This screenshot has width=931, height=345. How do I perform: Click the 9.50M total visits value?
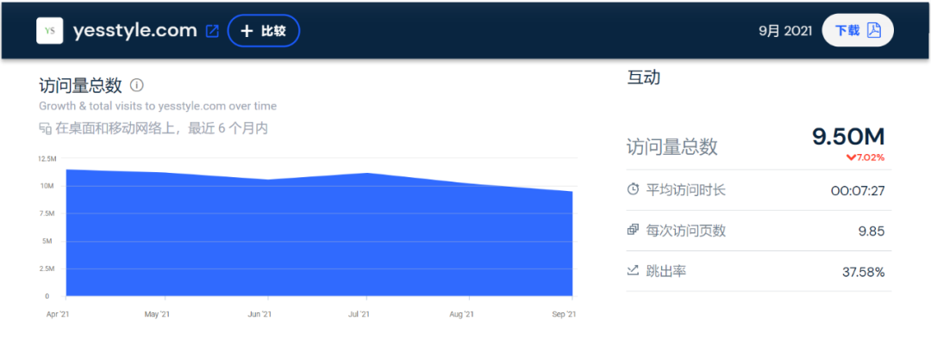coord(848,137)
